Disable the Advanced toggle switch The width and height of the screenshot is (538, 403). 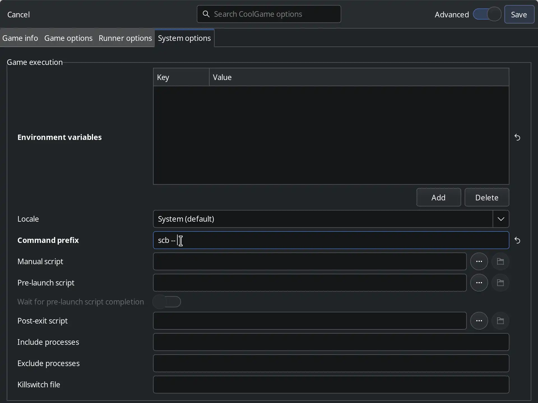point(487,14)
